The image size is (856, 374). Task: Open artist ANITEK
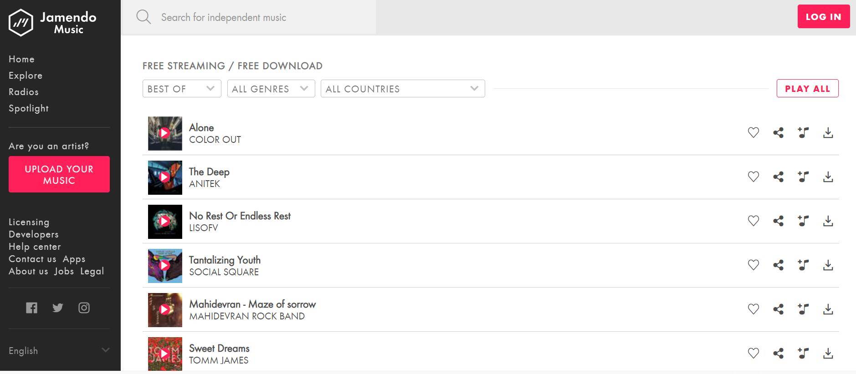205,184
